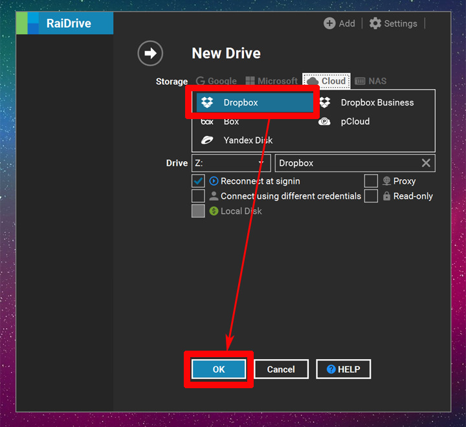Click the RaiDrive logo

click(27, 23)
